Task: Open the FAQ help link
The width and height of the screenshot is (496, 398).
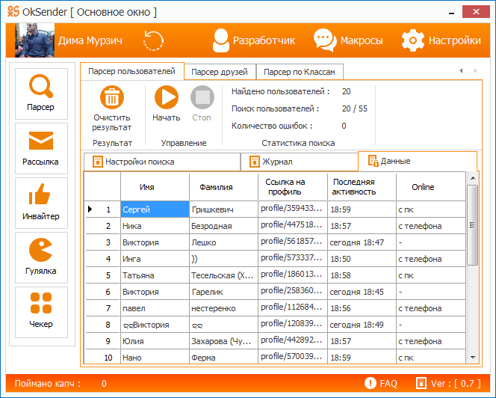Action: point(380,384)
